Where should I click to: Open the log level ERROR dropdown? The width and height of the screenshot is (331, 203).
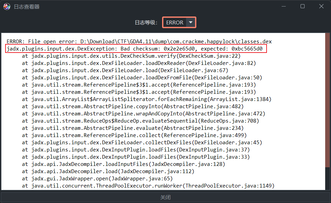pyautogui.click(x=179, y=22)
